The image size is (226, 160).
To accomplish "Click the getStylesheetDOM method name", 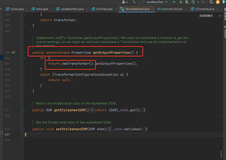I will pyautogui.click(x=69, y=110).
